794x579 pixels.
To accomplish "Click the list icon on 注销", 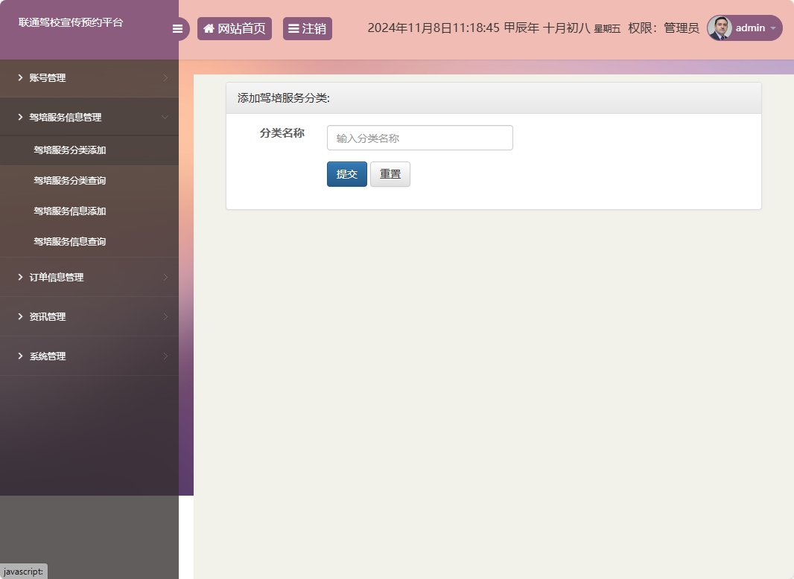I will point(293,29).
